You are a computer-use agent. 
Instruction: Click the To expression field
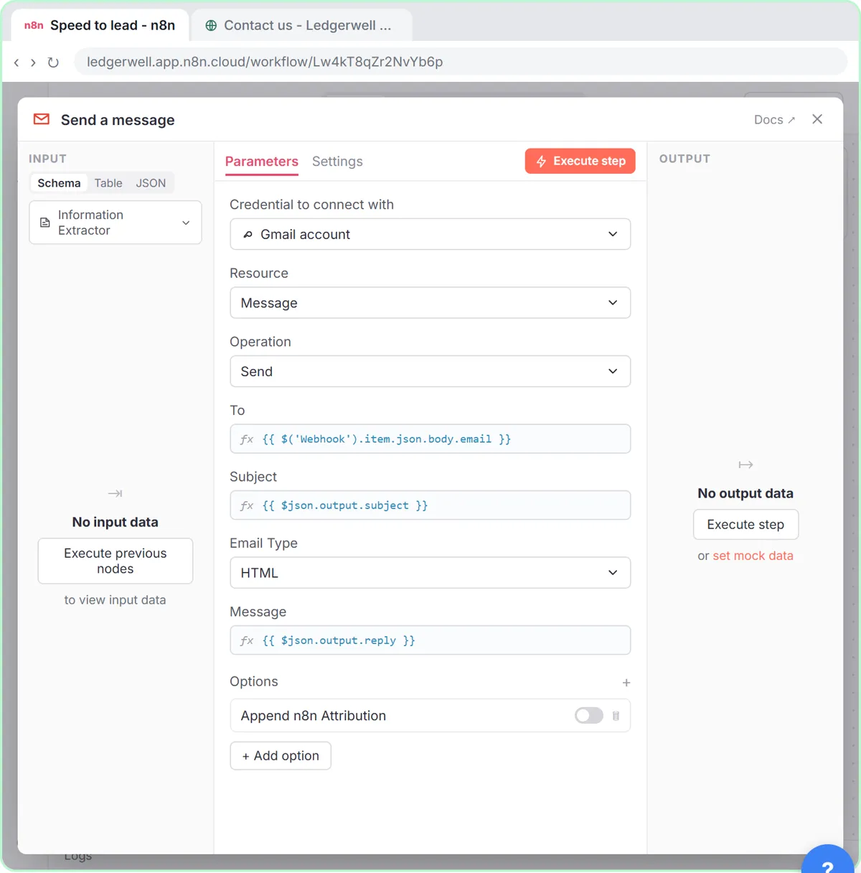430,439
